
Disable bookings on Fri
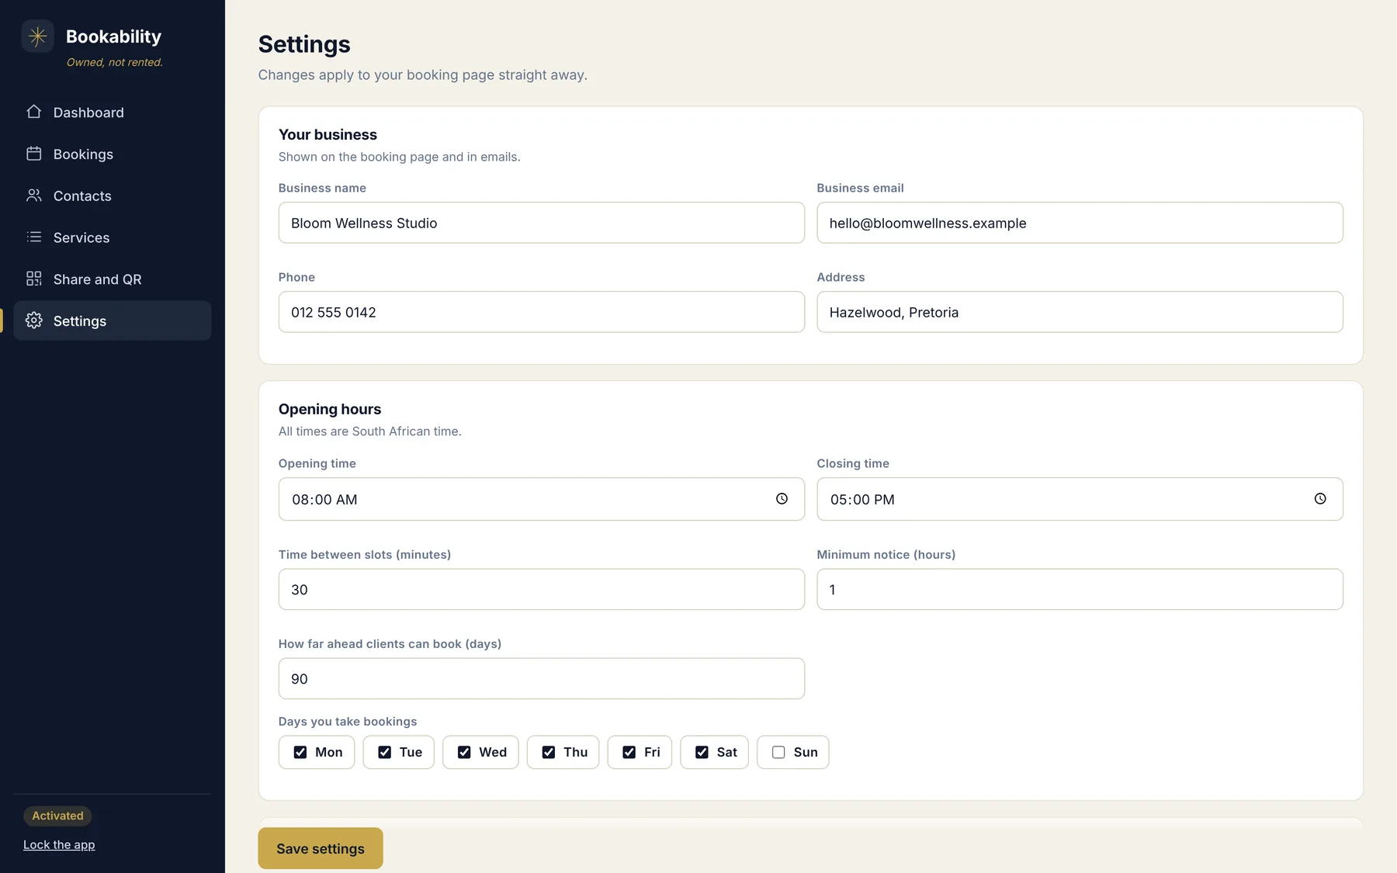629,752
